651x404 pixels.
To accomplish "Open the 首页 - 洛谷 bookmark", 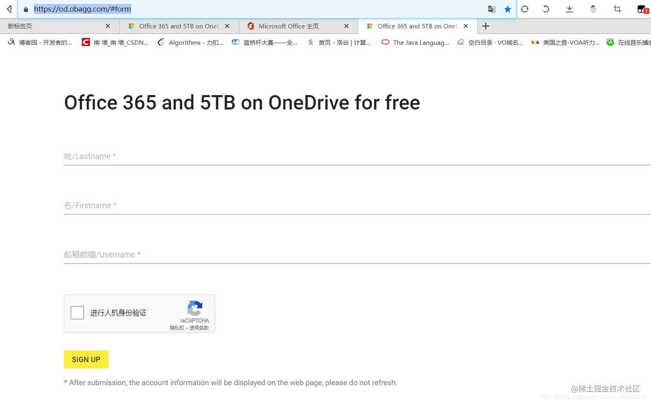I will click(x=339, y=42).
